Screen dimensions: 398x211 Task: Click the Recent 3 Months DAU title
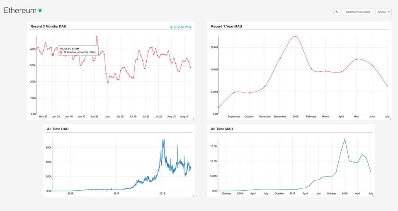tap(48, 27)
